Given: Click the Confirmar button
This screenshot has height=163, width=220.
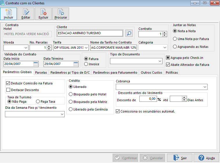Looking at the screenshot, I should (125, 158).
